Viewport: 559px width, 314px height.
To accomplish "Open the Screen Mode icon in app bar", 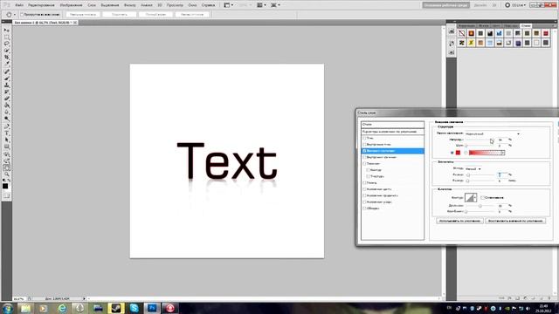I will 275,5.
